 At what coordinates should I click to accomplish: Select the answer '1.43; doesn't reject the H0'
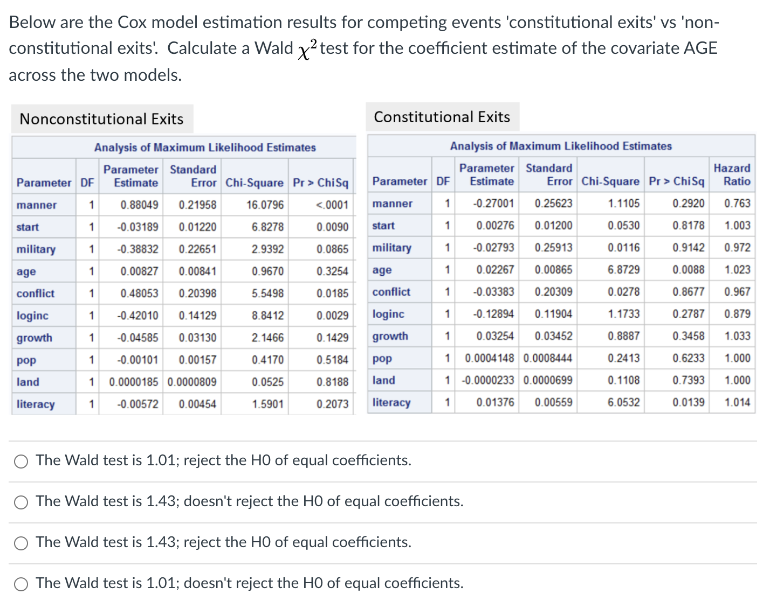(x=21, y=502)
